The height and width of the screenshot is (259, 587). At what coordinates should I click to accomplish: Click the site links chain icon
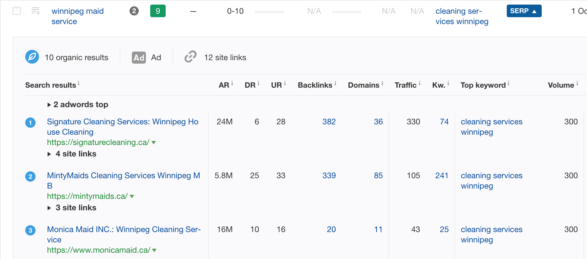[191, 57]
